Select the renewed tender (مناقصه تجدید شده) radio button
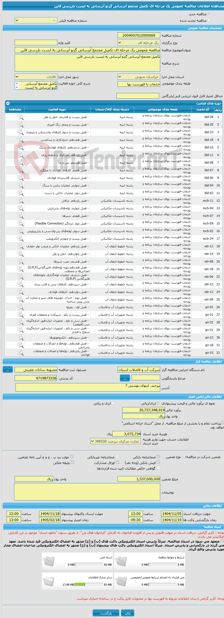The height and width of the screenshot is (618, 224). 209,20
